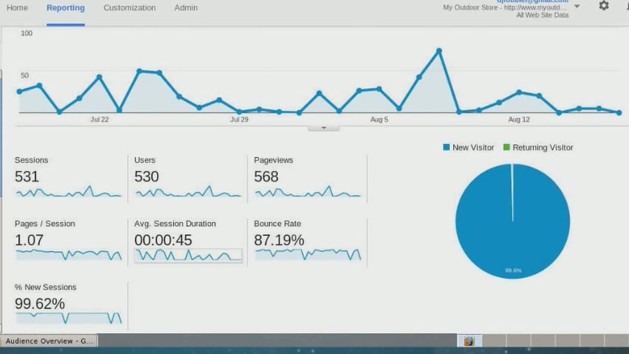The width and height of the screenshot is (629, 354).
Task: Switch to the Home tab
Action: tap(17, 8)
